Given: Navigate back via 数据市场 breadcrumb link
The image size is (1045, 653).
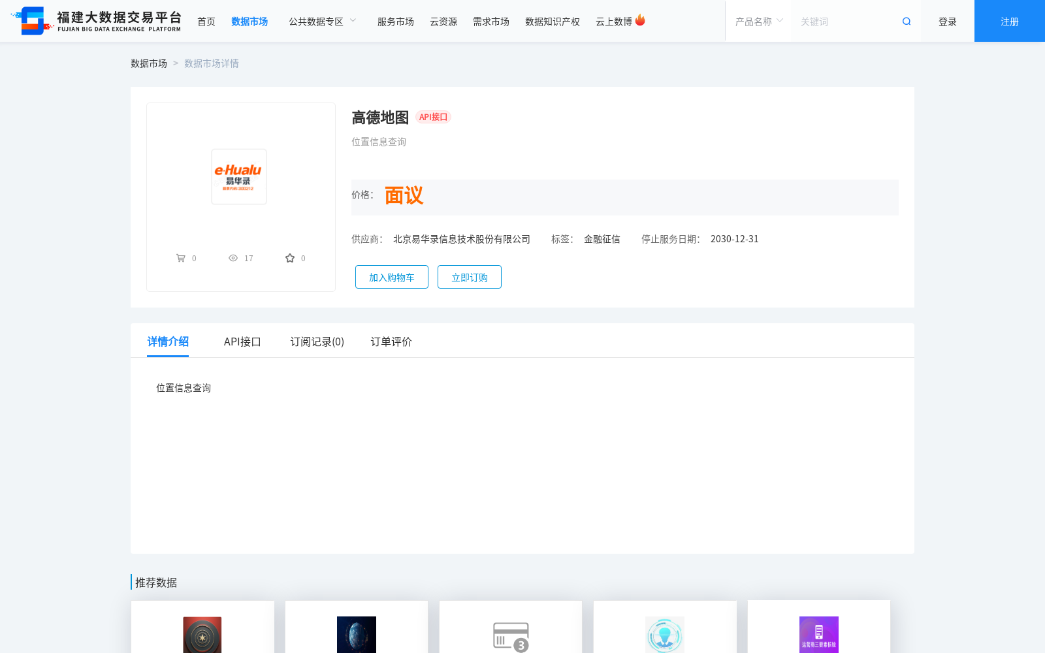Looking at the screenshot, I should 149,63.
